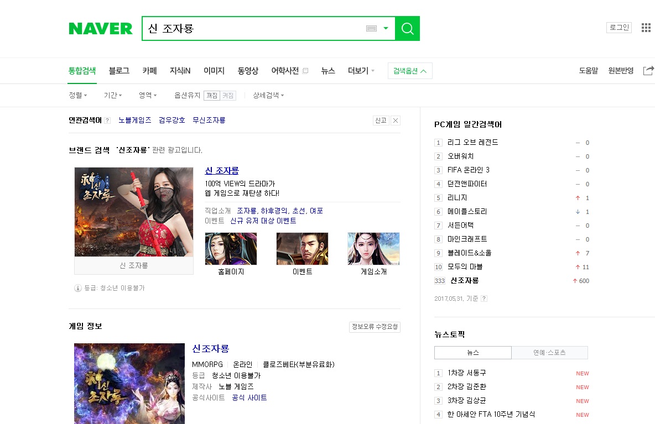This screenshot has height=424, width=655.
Task: Open the 신조자룡 game info title link
Action: 211,348
